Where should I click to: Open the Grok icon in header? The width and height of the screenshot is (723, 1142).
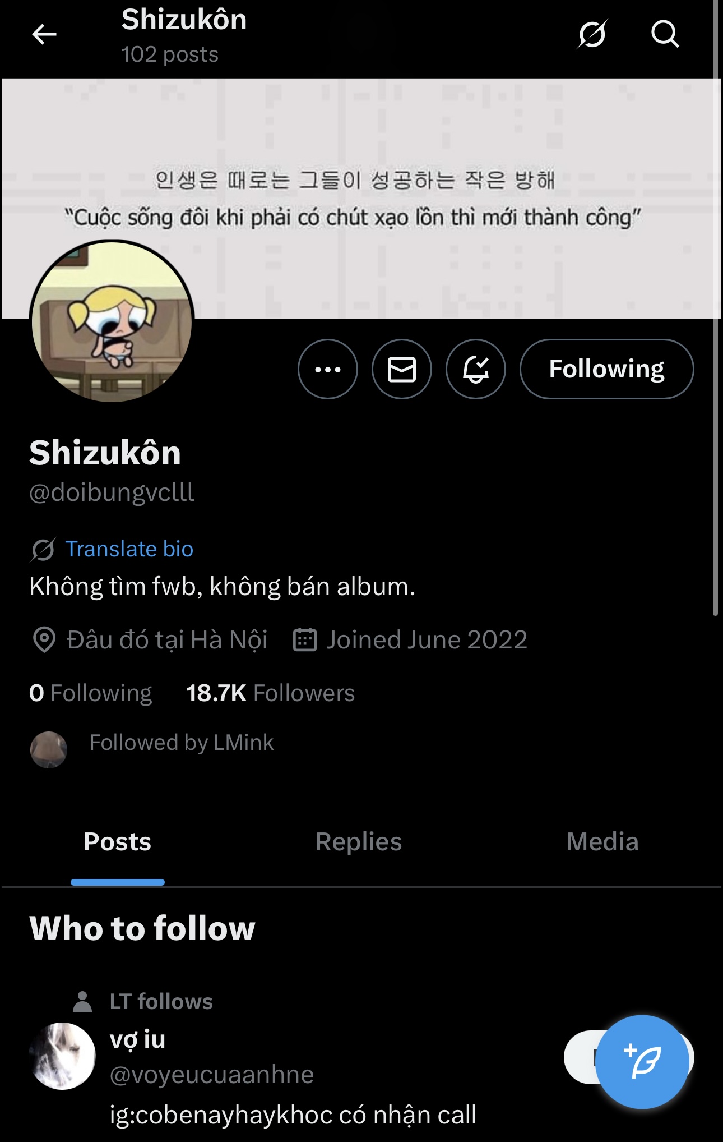(592, 35)
